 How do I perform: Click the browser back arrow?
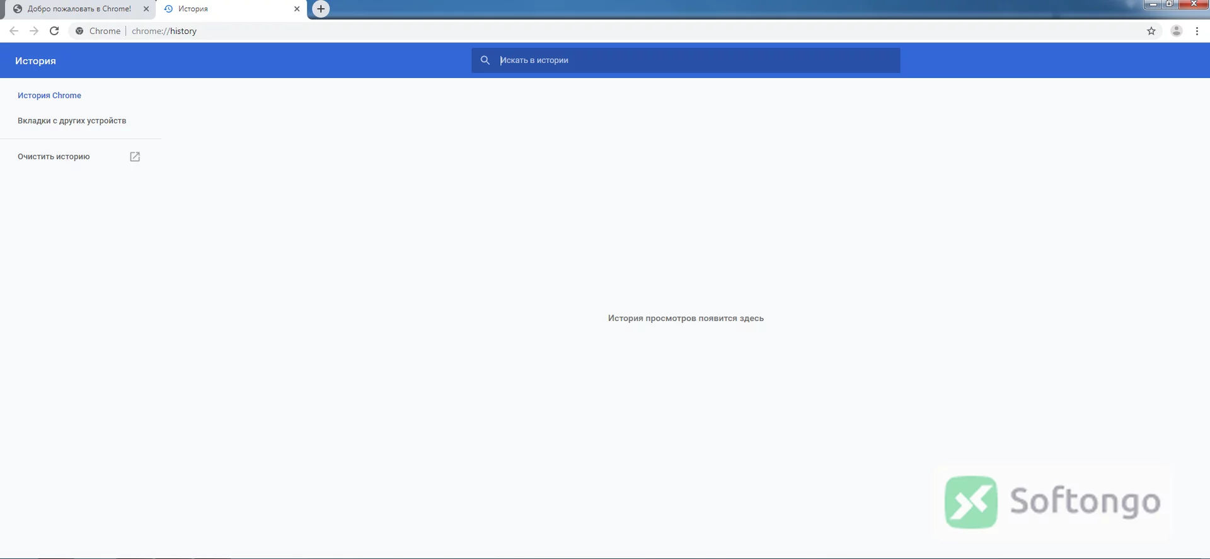coord(14,31)
